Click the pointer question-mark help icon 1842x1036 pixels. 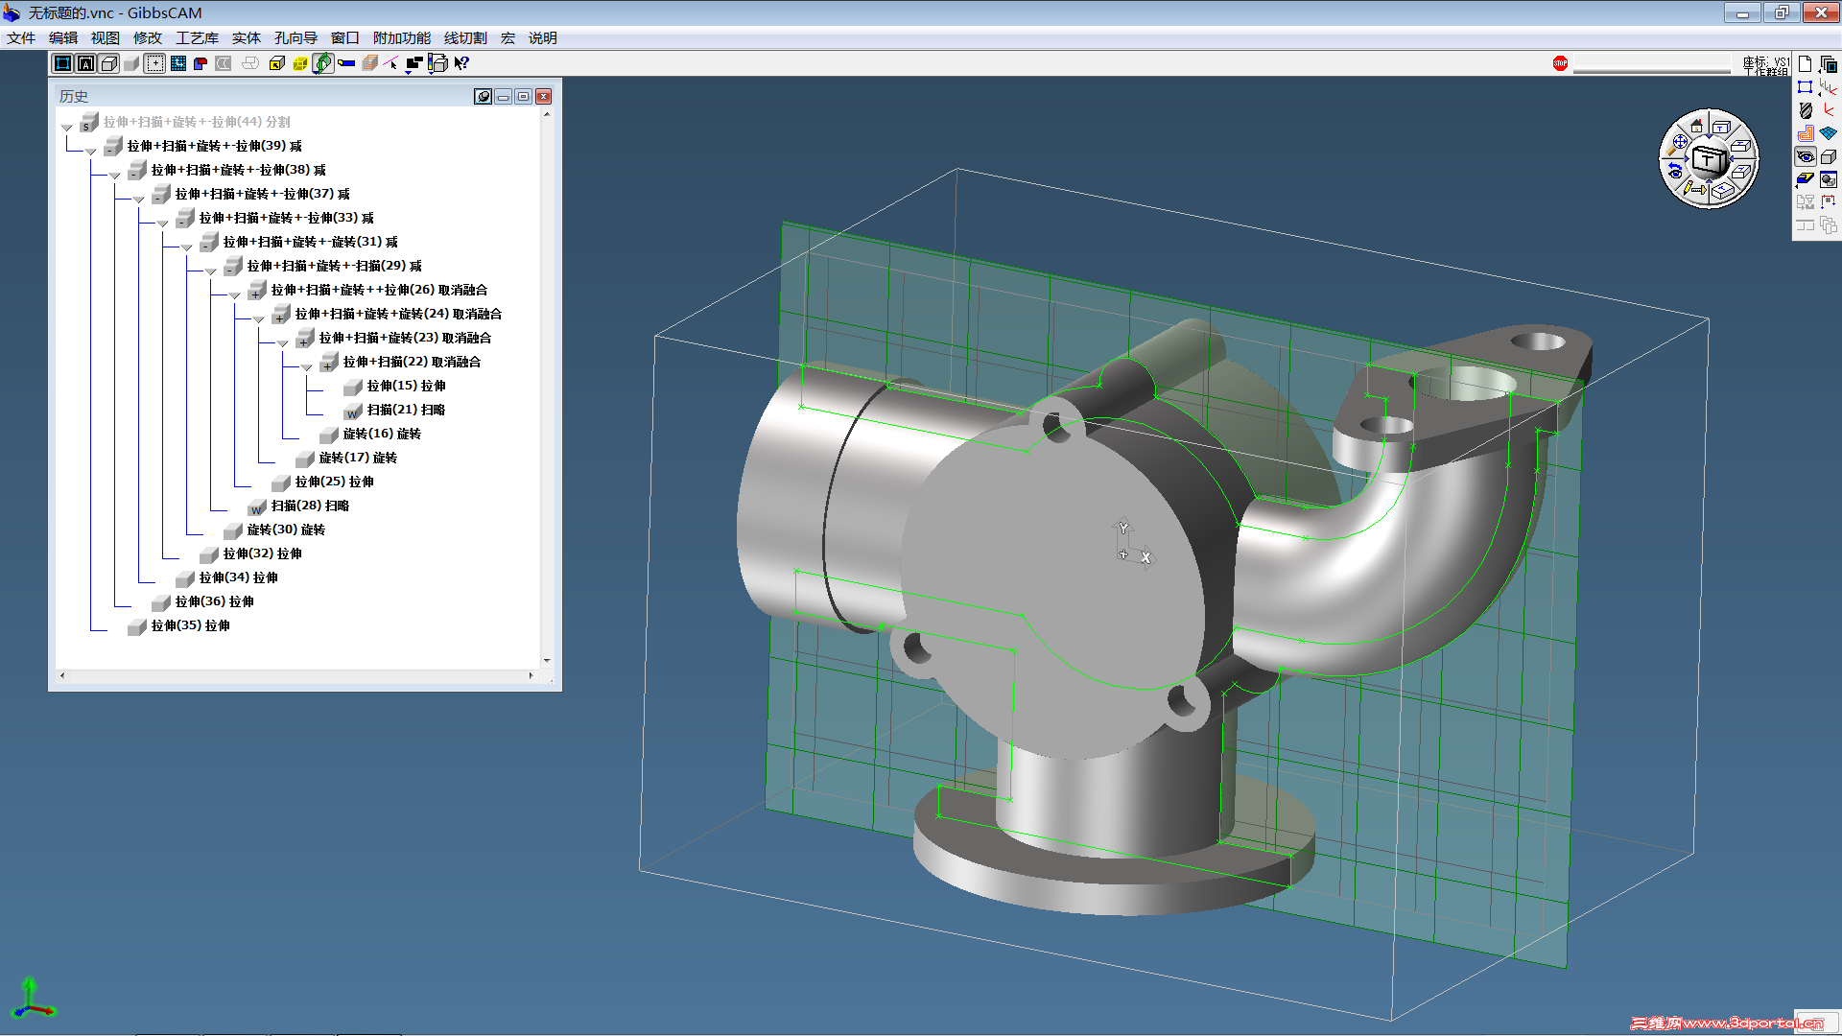461,63
